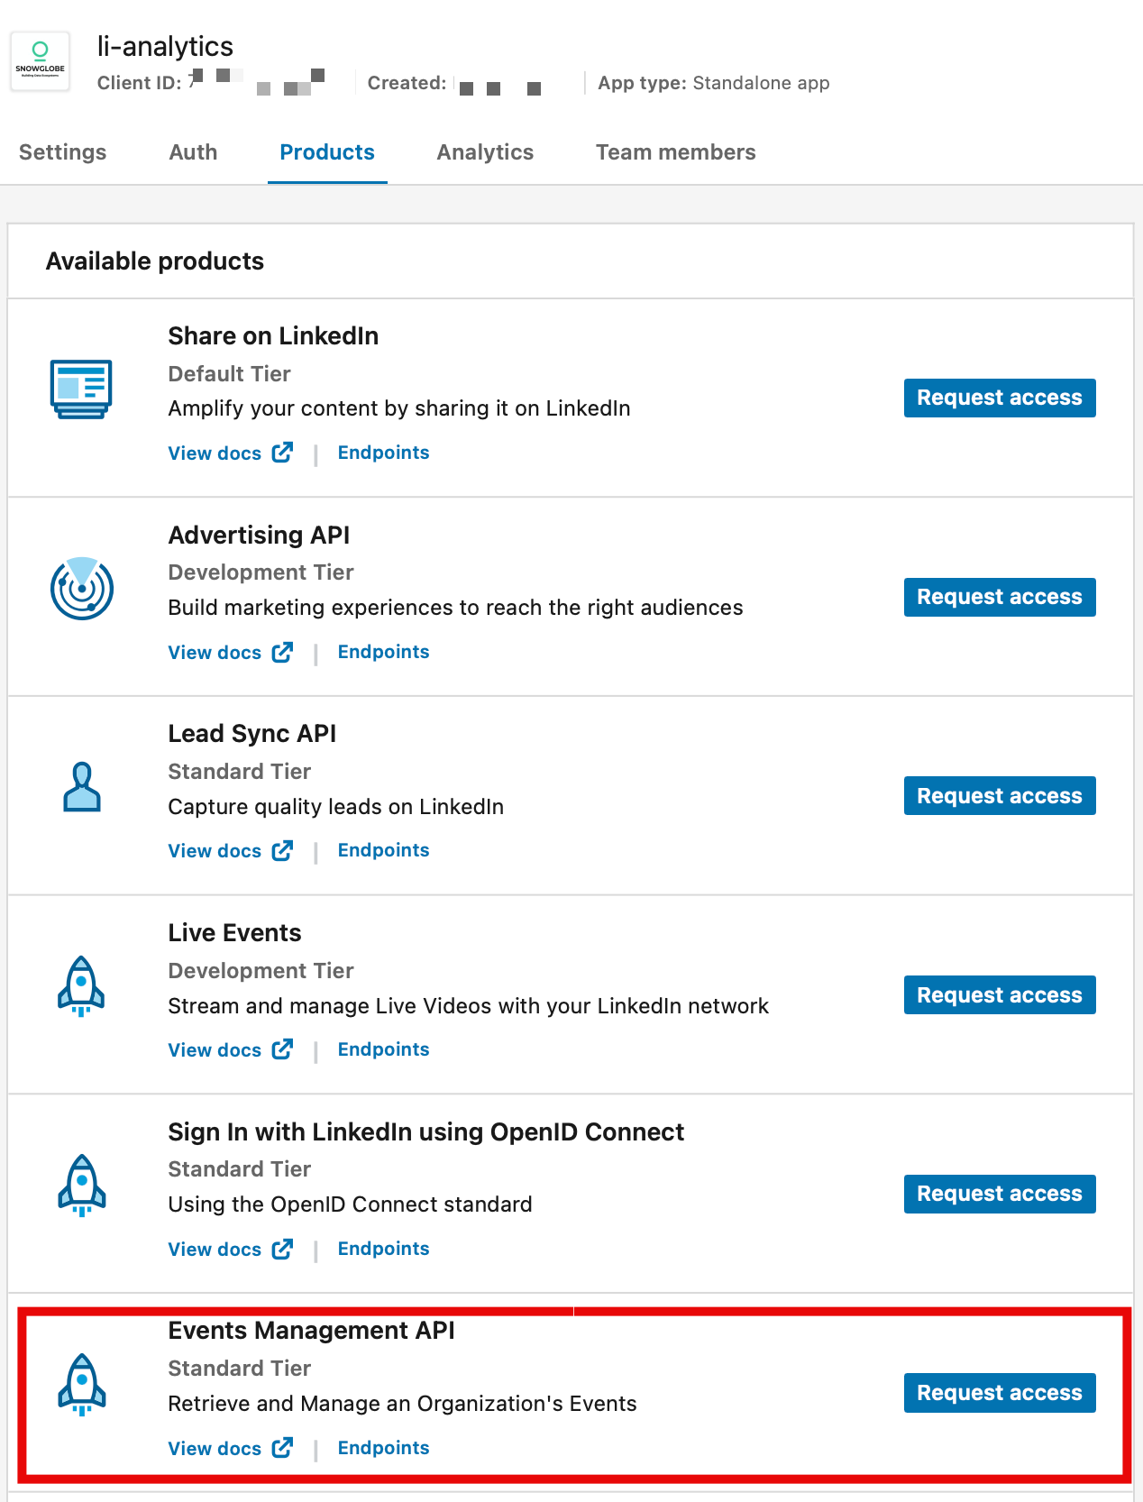This screenshot has height=1502, width=1143.
Task: Switch to the Auth tab
Action: [x=193, y=152]
